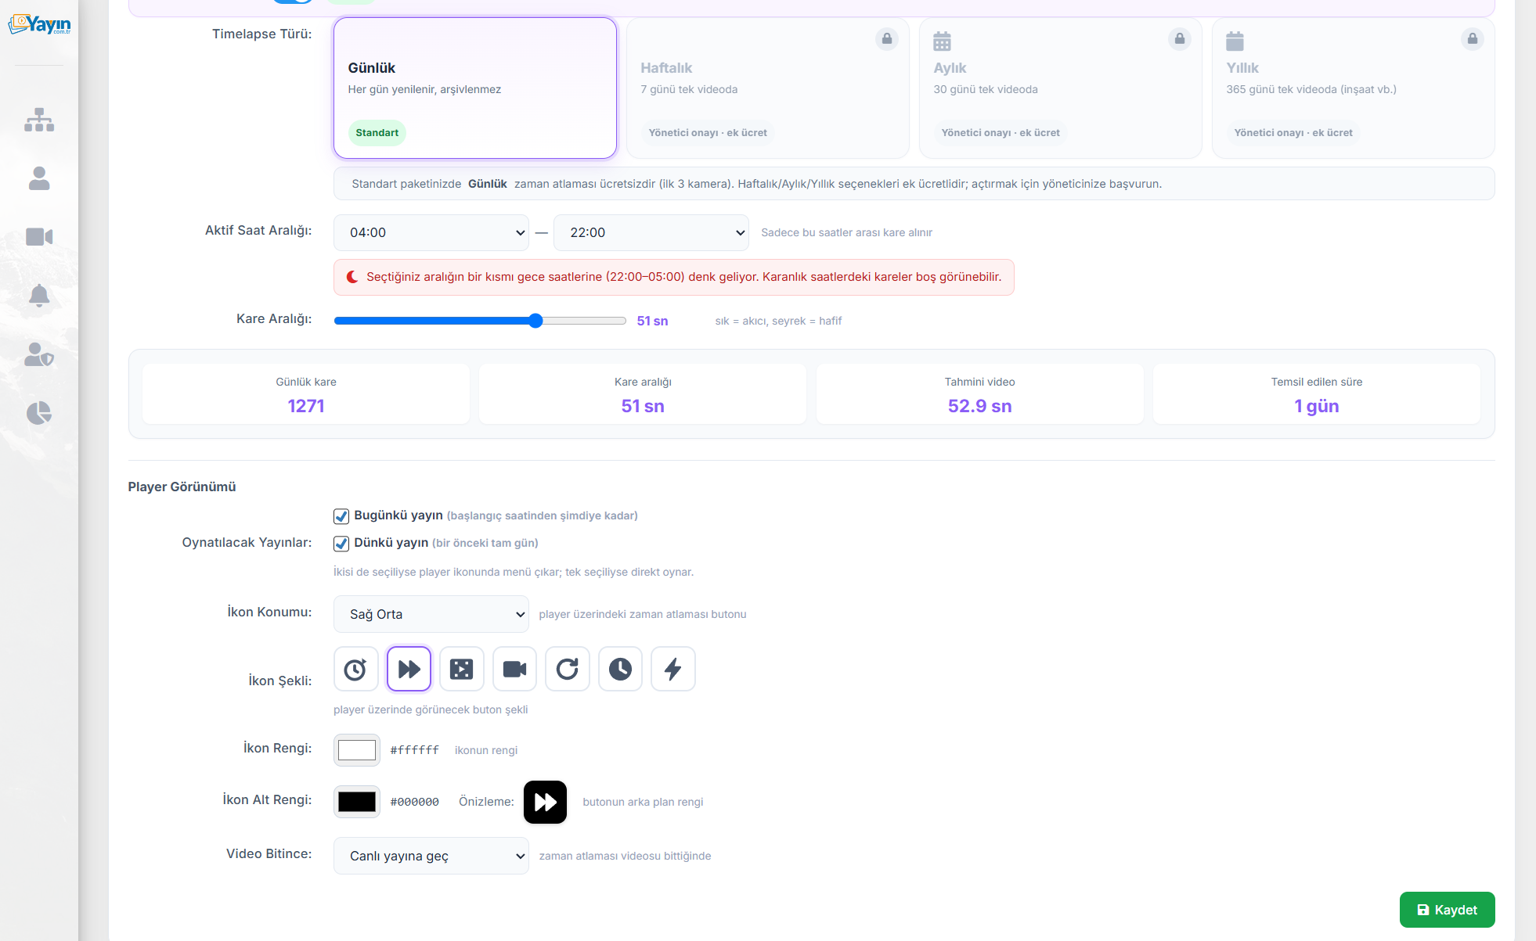Choose the Günlük timelapse type card
This screenshot has width=1536, height=941.
click(475, 88)
